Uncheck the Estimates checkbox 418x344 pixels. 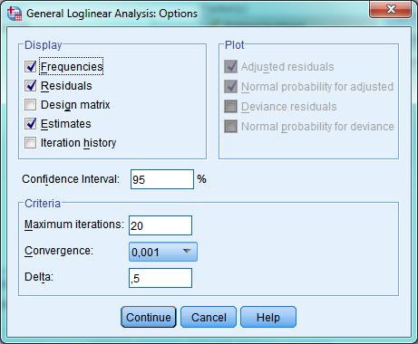click(x=31, y=124)
